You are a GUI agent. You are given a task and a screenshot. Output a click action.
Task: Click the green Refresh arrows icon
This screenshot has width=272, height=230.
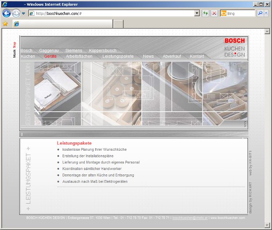(x=206, y=13)
